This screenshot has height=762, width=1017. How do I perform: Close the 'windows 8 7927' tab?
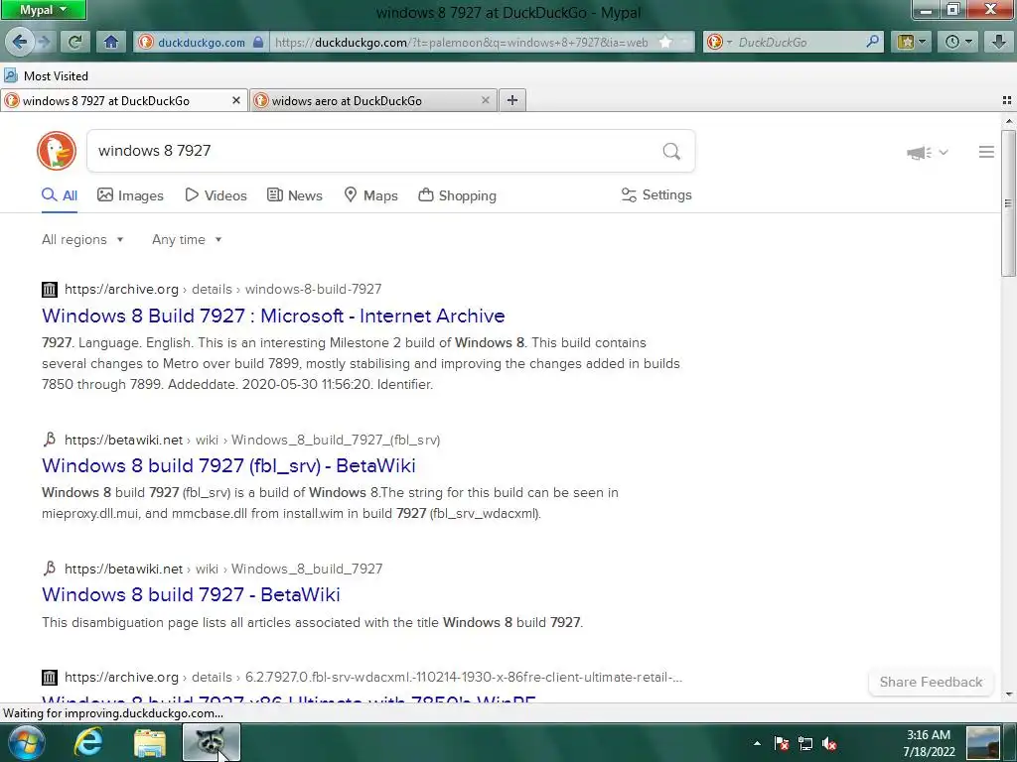click(x=236, y=100)
